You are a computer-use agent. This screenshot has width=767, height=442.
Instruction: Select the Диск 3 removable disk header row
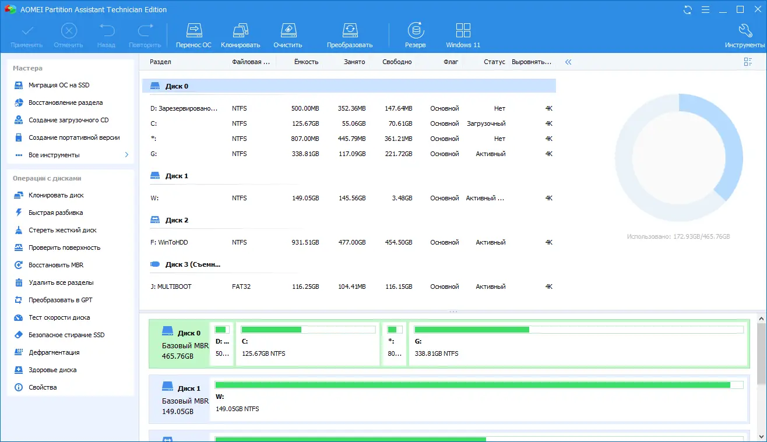pyautogui.click(x=349, y=264)
